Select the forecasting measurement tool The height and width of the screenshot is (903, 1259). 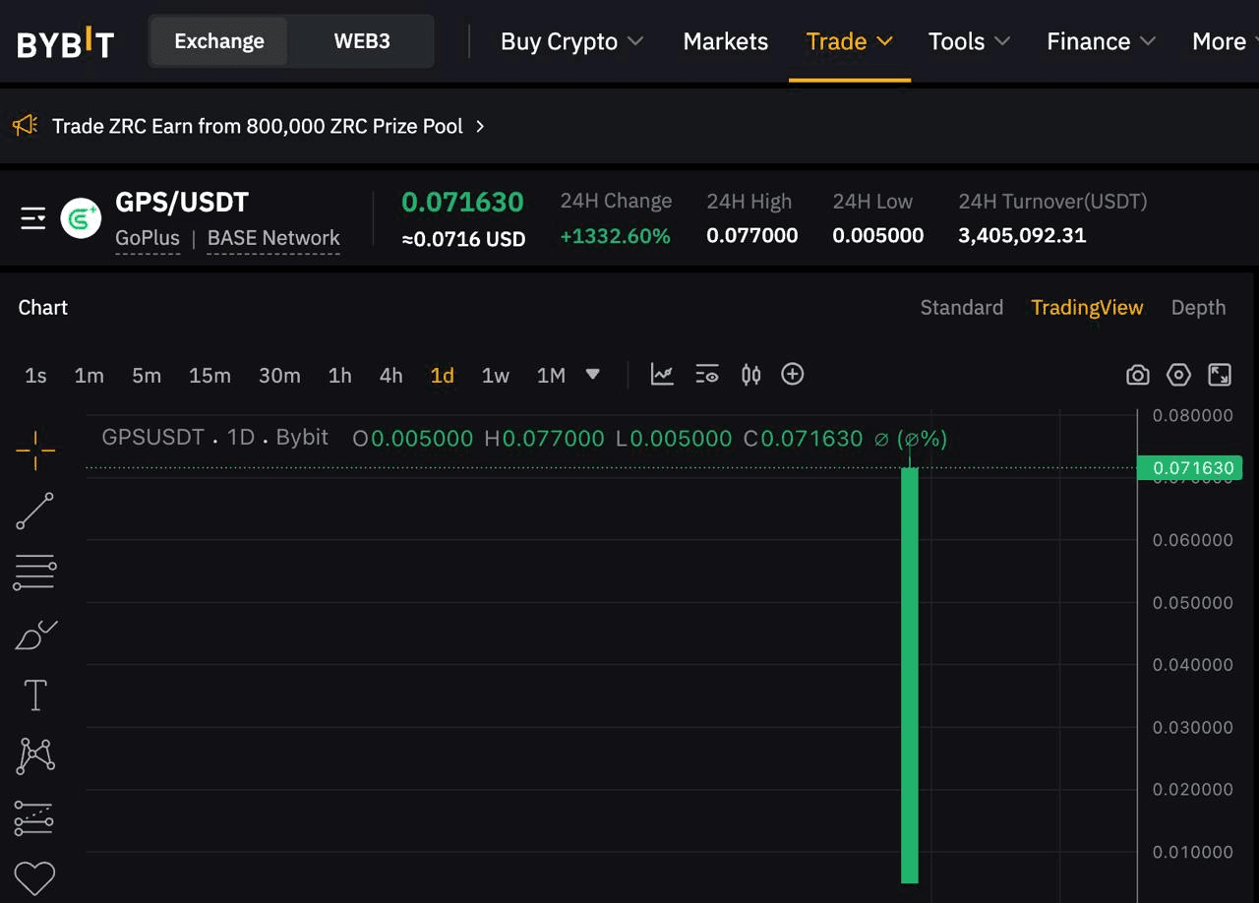34,818
